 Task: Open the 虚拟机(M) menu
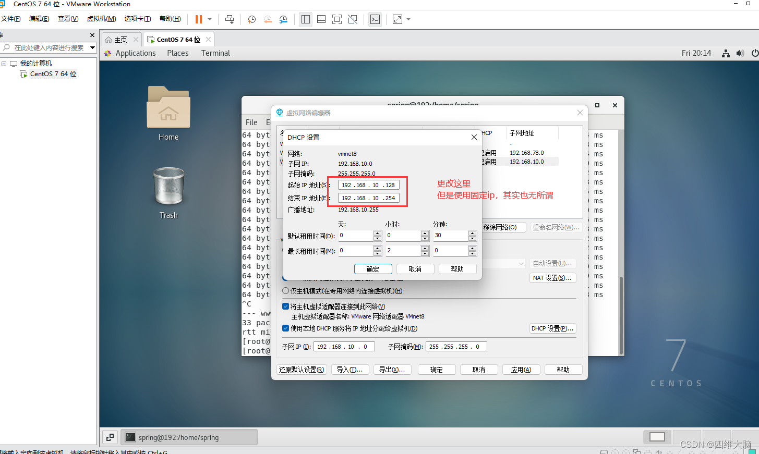(101, 19)
